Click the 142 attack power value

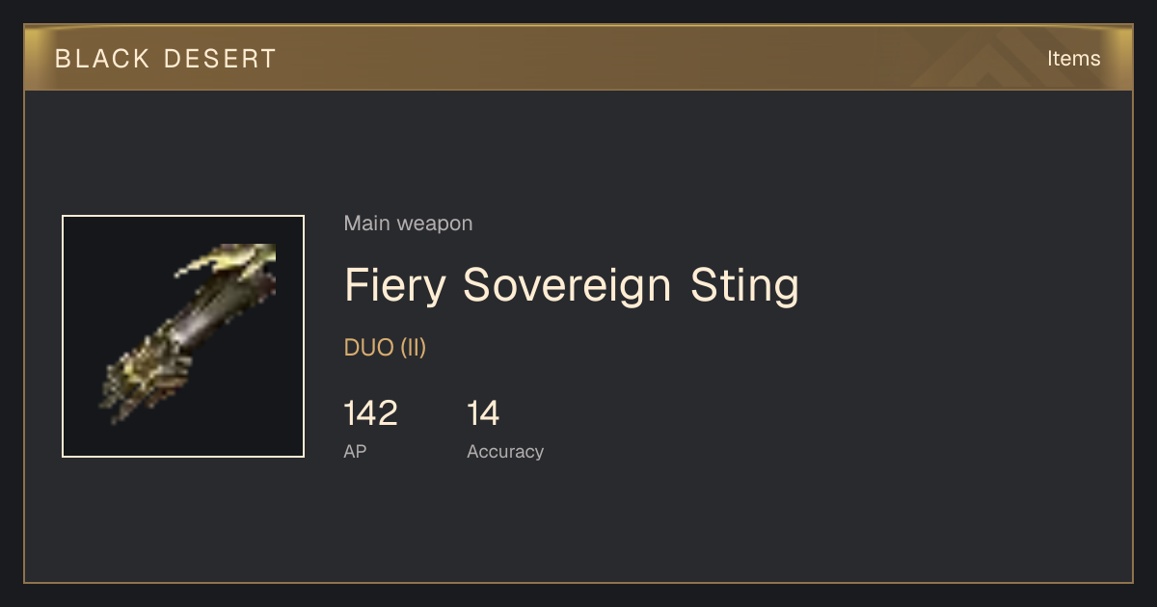tap(370, 413)
